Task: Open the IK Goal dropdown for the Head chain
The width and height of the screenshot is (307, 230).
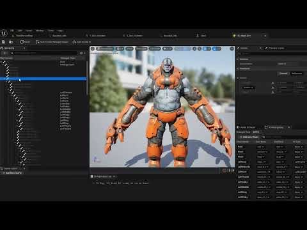Action: [299, 157]
